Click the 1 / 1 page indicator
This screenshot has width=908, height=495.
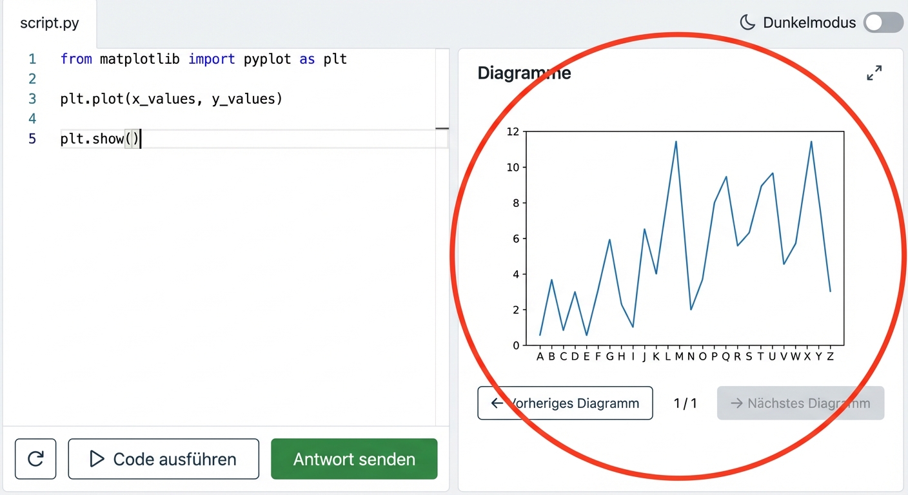[x=686, y=403]
